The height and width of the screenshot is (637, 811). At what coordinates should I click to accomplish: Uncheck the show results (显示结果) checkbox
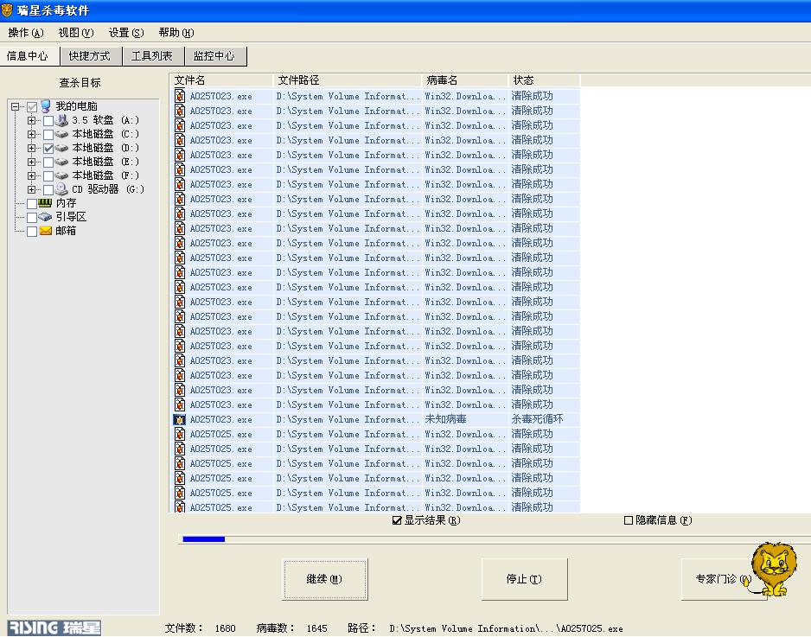(397, 520)
